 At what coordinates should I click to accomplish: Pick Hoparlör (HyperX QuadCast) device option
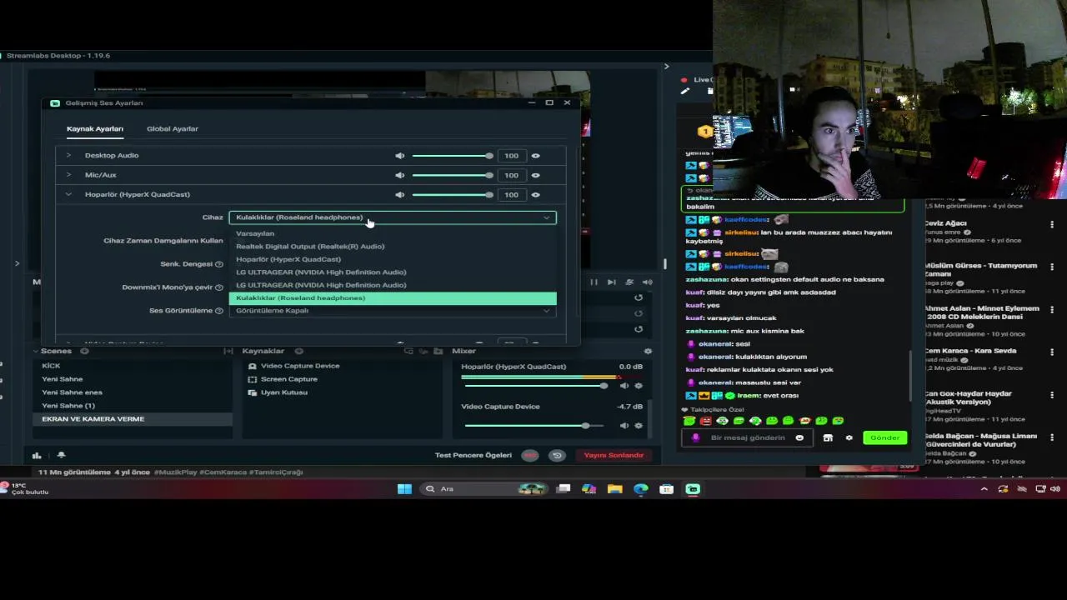(393, 259)
